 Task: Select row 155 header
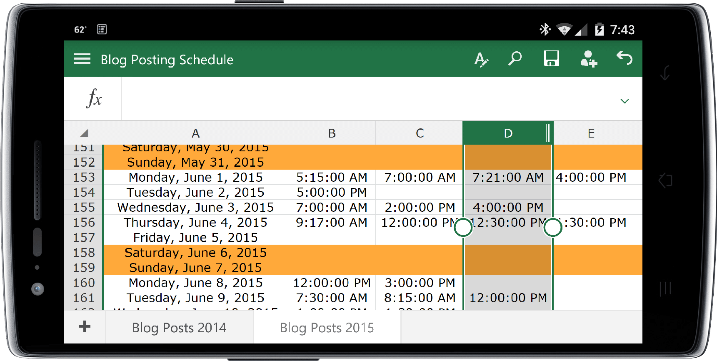[84, 207]
